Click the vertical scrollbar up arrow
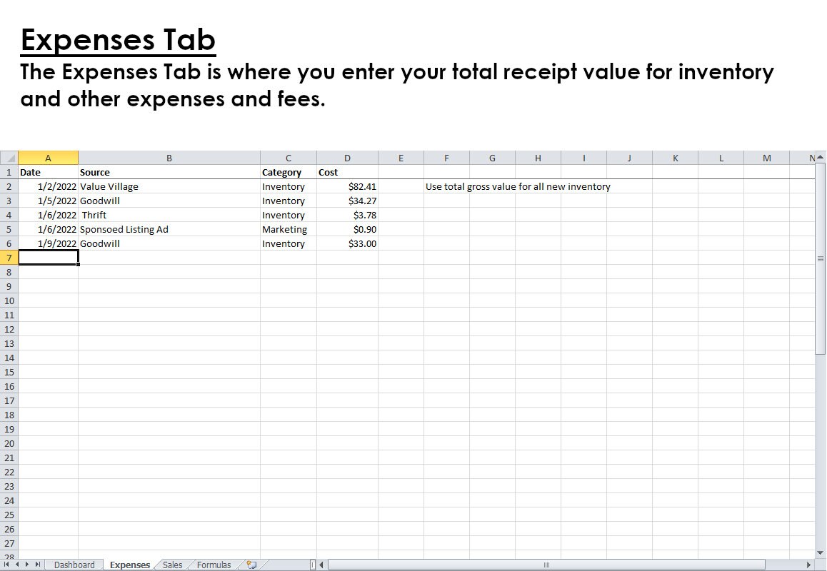The width and height of the screenshot is (827, 571). point(820,158)
